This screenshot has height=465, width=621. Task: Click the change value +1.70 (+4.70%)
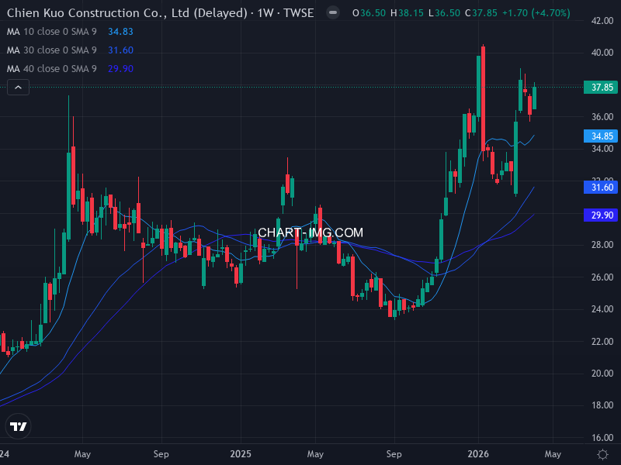[536, 13]
